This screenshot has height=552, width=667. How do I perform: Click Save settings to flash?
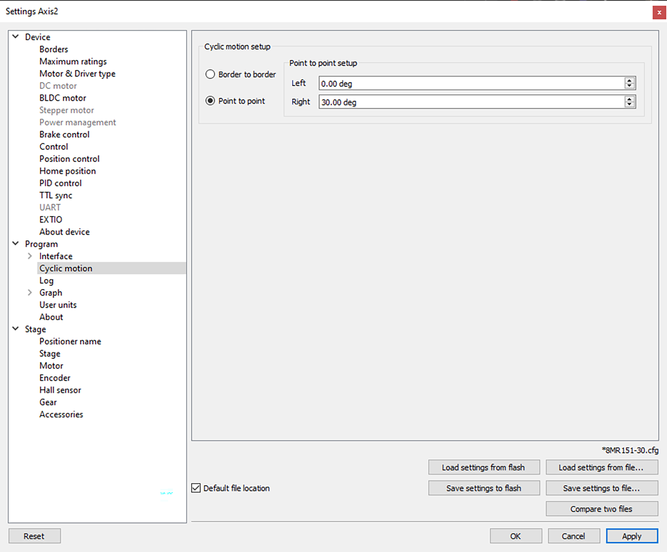click(x=484, y=488)
